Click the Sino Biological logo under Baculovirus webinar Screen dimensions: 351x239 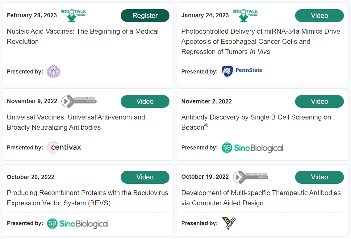77,224
